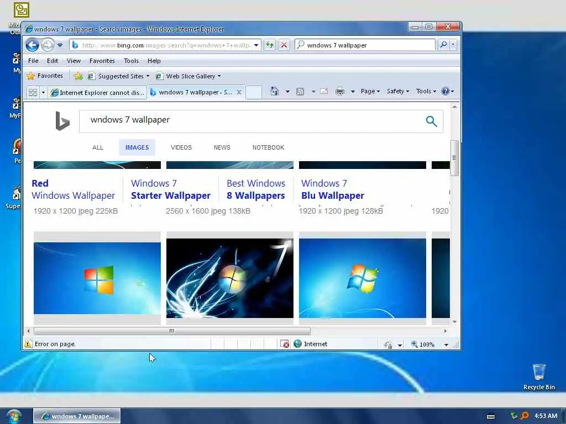
Task: Go back with the Back arrow button
Action: pyautogui.click(x=33, y=45)
